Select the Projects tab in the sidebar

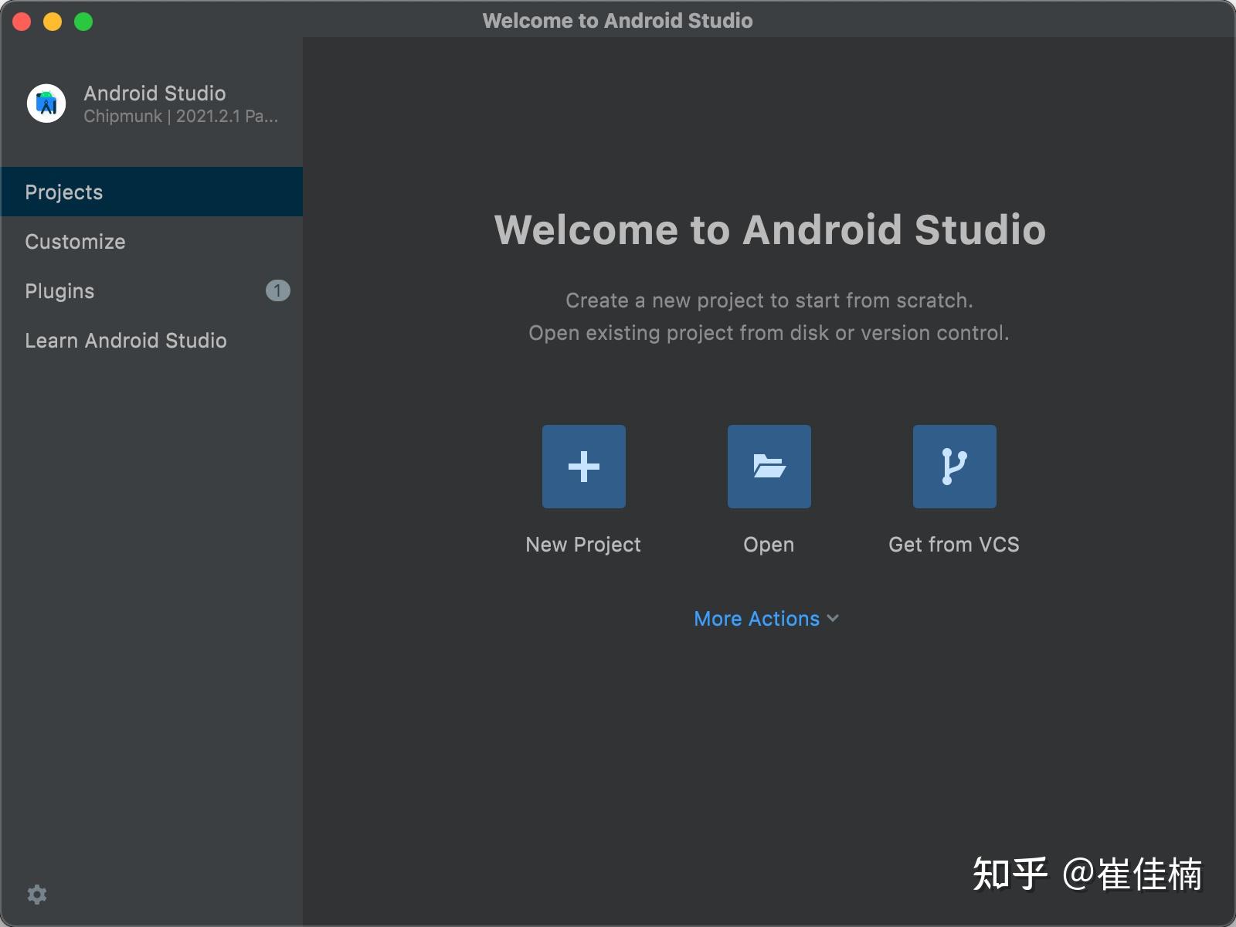(x=151, y=192)
